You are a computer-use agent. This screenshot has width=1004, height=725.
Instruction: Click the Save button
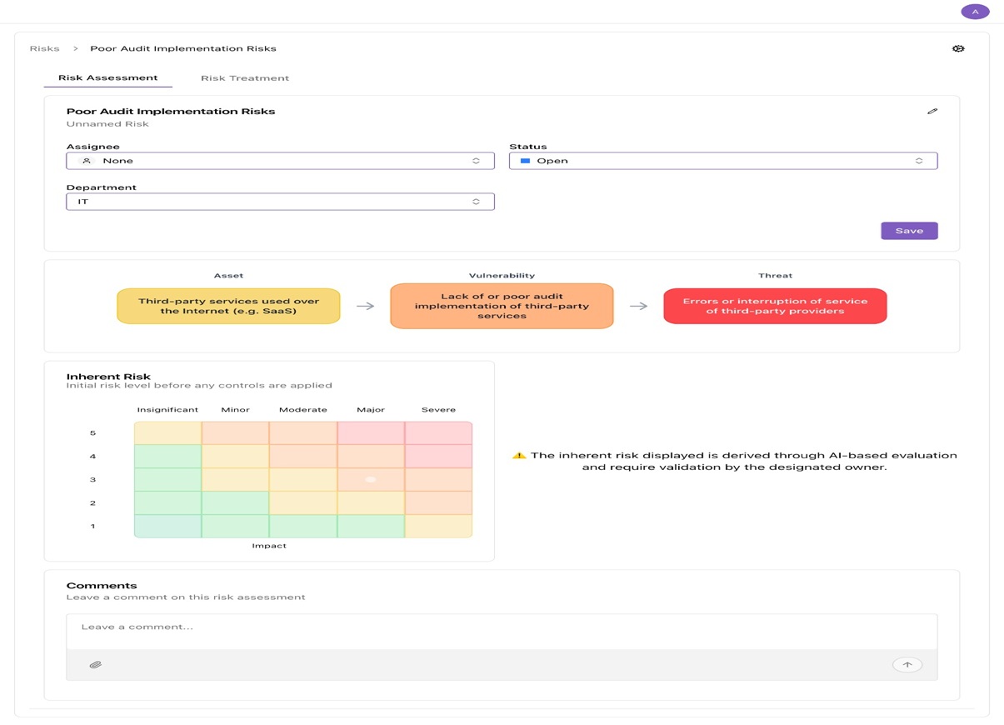(908, 230)
